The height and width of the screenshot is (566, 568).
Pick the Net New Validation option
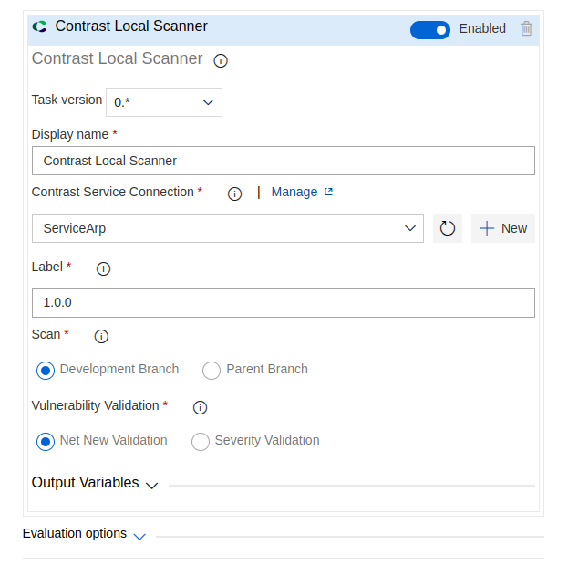[46, 442]
